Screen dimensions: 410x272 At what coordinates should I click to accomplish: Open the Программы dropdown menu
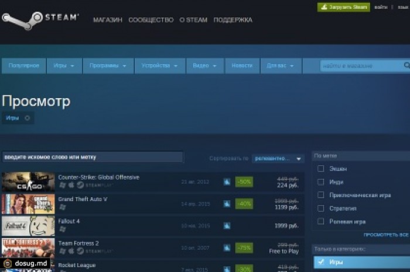pos(108,65)
